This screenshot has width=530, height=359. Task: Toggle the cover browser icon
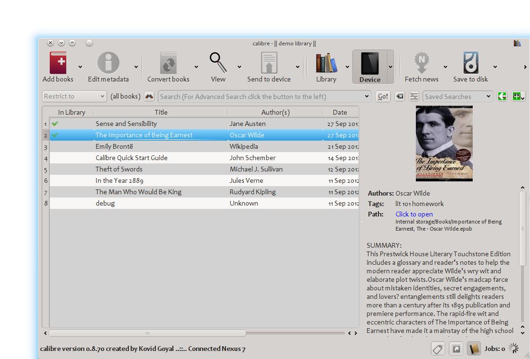click(456, 349)
